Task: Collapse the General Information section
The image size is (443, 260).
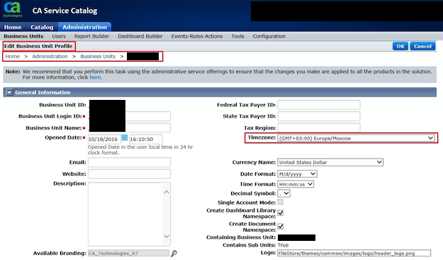Action: coord(9,92)
